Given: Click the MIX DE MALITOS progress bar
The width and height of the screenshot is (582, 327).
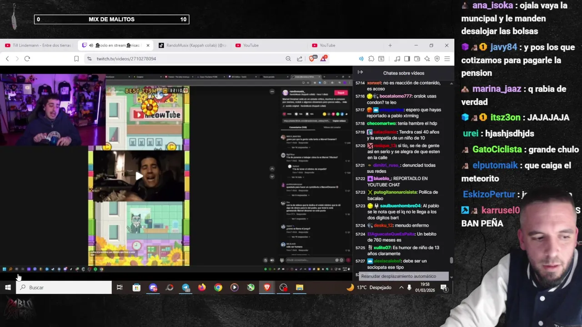Looking at the screenshot, I should click(x=111, y=19).
